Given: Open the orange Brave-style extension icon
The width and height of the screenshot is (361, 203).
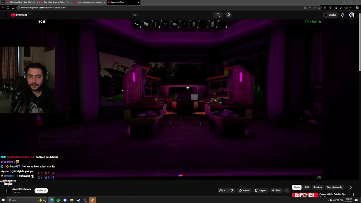Looking at the screenshot, I should click(x=325, y=8).
